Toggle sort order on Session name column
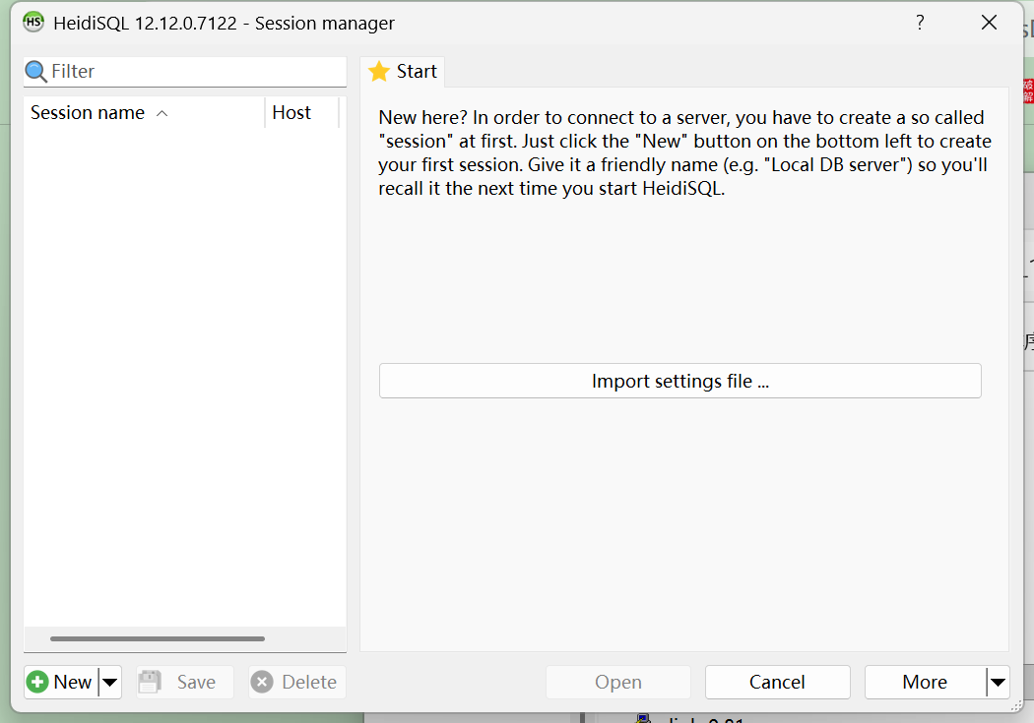Screen dimensions: 1034x723 point(87,112)
